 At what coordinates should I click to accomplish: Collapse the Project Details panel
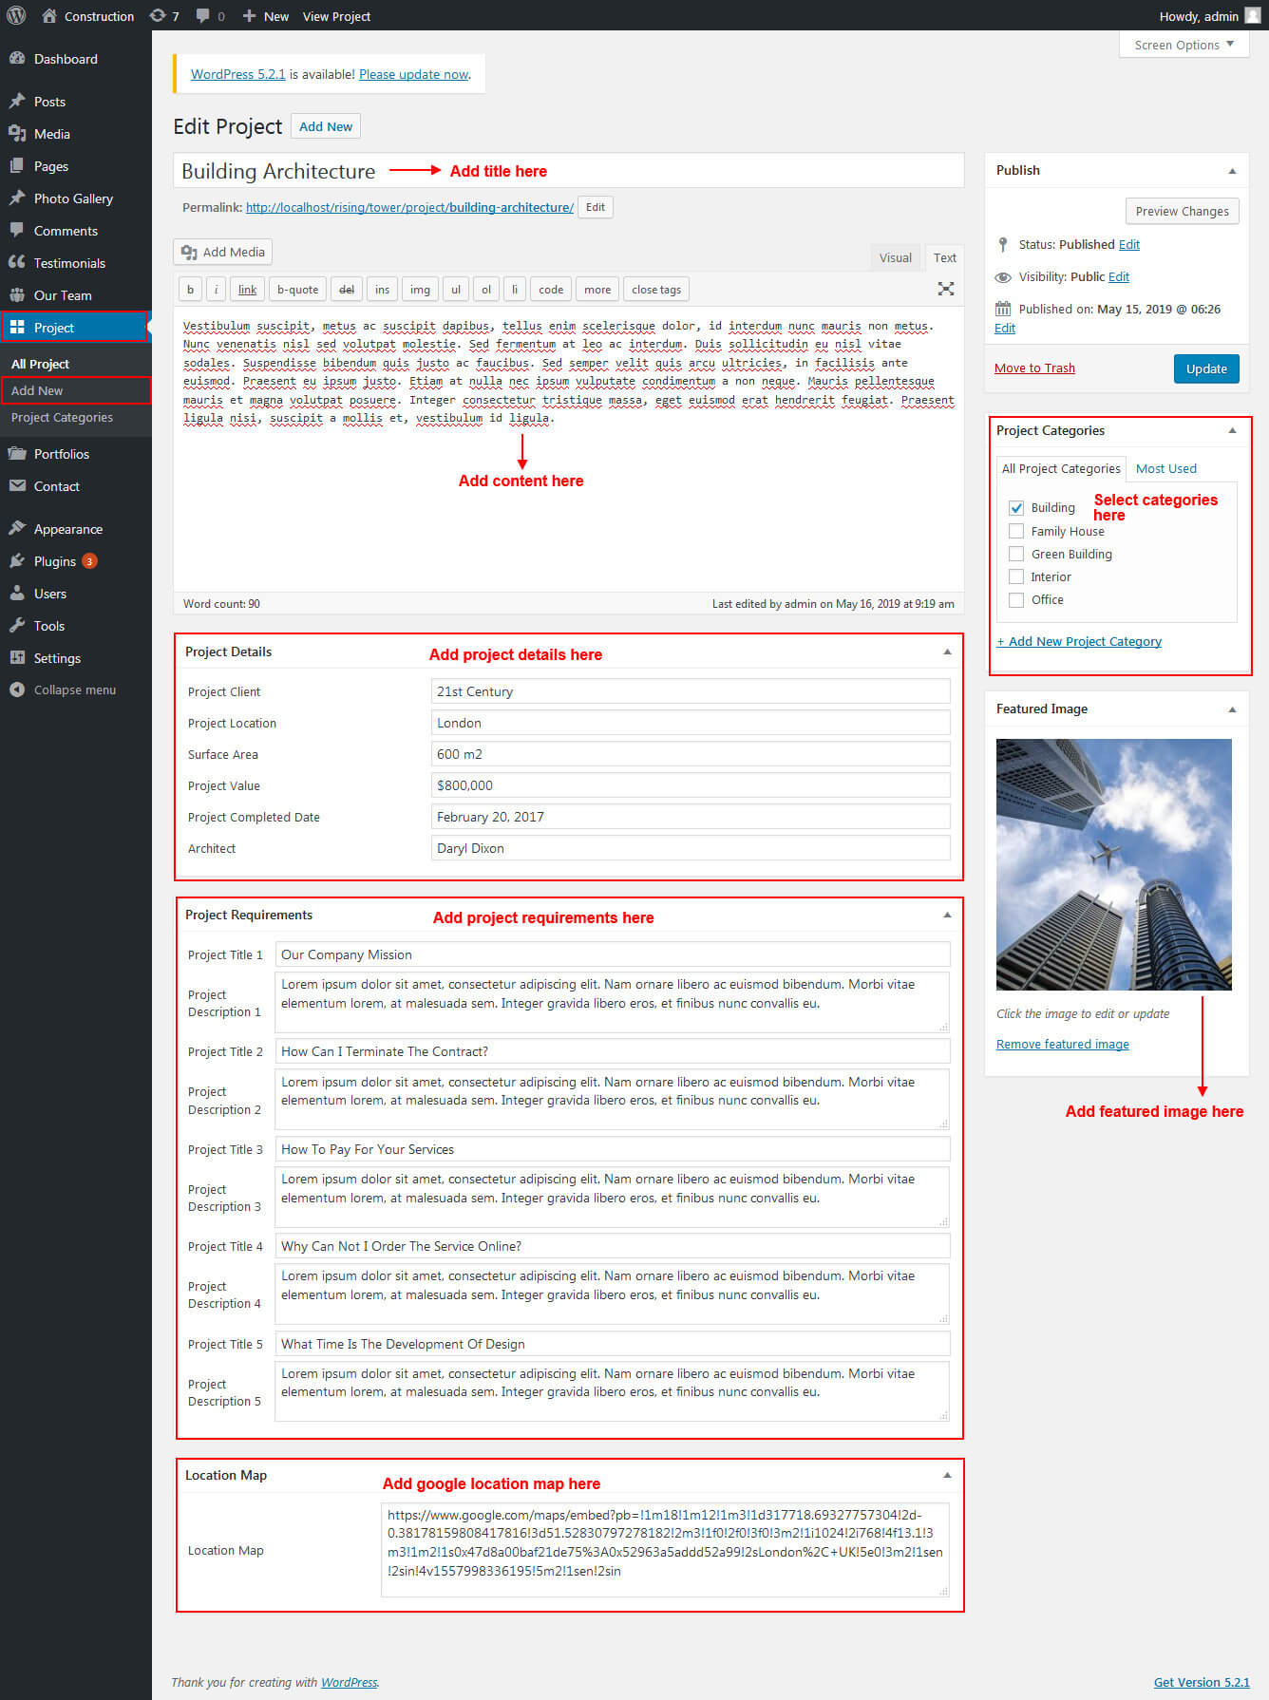(946, 652)
